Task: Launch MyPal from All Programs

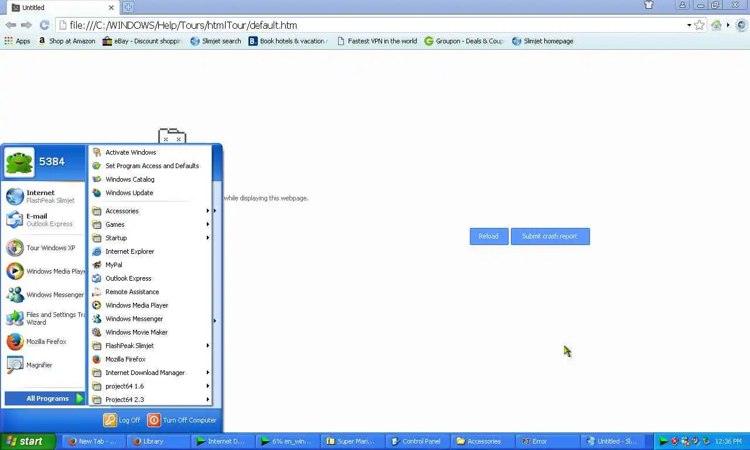Action: [x=150, y=265]
